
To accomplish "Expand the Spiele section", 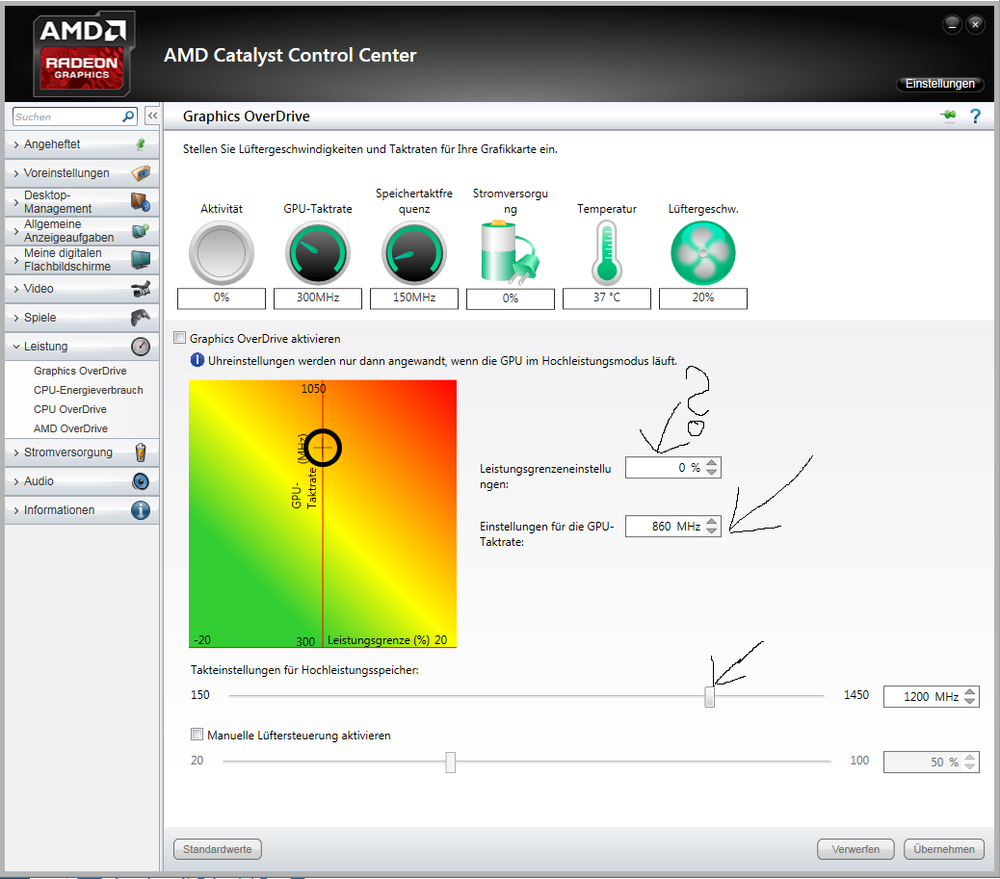I will pos(82,318).
